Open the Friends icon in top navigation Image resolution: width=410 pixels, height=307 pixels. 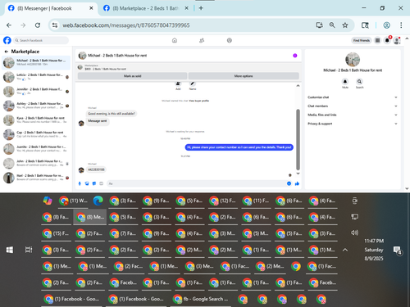coord(202,40)
